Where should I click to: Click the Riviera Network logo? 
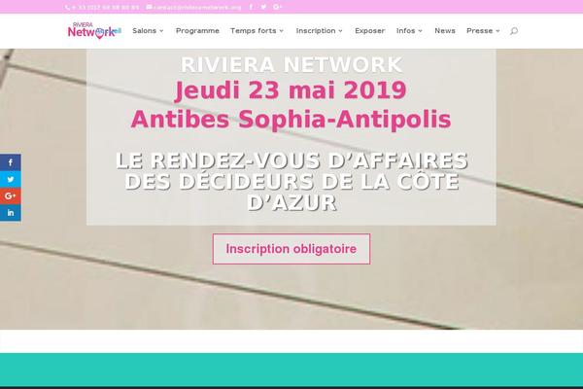pyautogui.click(x=94, y=30)
